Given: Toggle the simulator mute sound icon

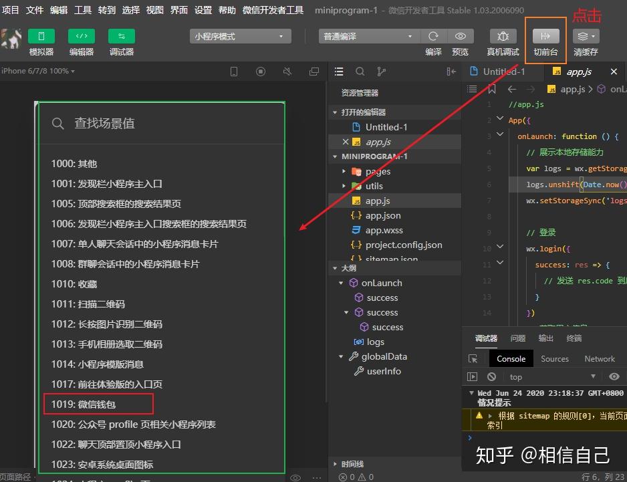Looking at the screenshot, I should pos(287,72).
